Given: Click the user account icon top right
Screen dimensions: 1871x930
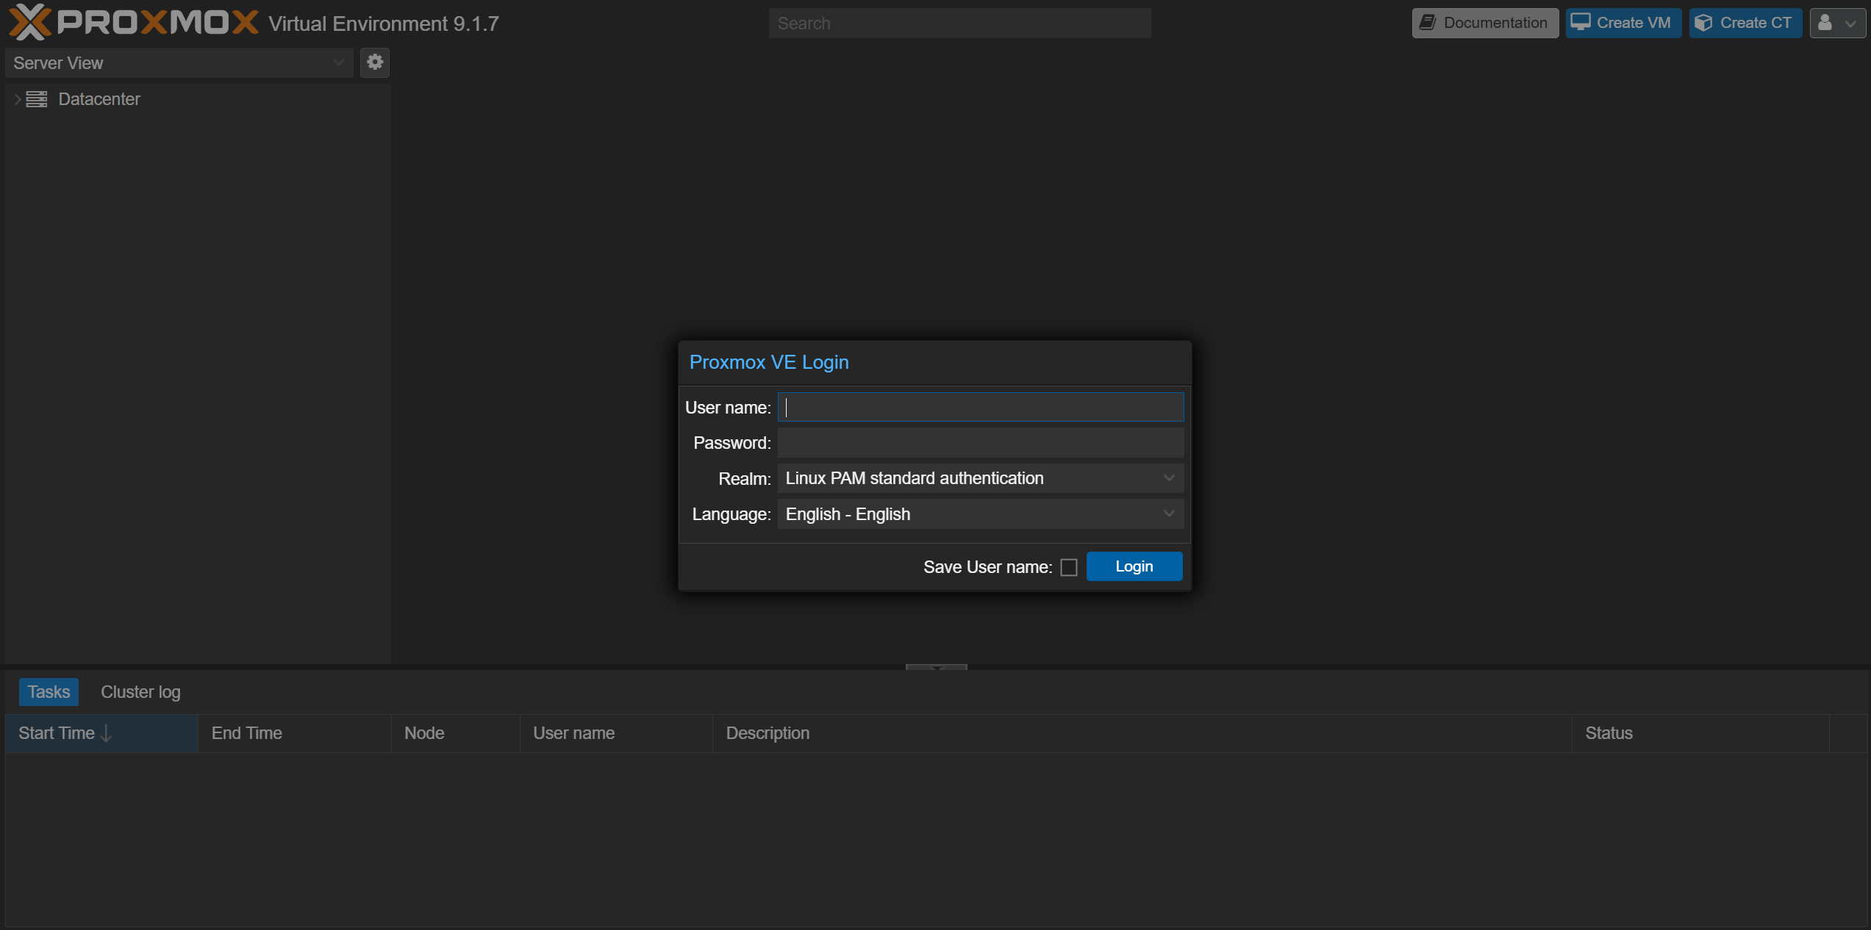Looking at the screenshot, I should click(1825, 23).
